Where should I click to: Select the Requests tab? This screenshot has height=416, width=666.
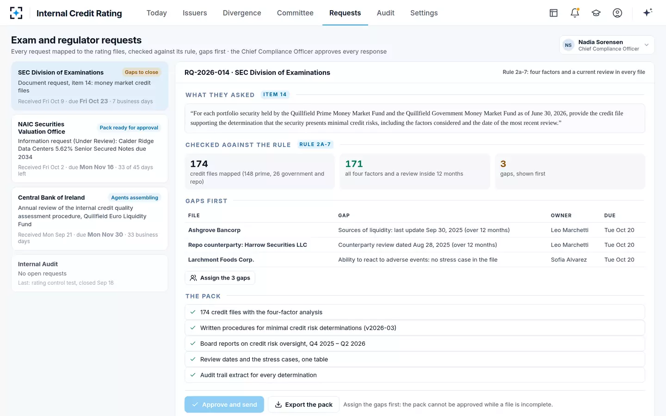click(345, 13)
